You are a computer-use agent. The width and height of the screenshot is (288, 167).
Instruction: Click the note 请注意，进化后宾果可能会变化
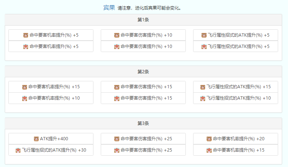149,8
